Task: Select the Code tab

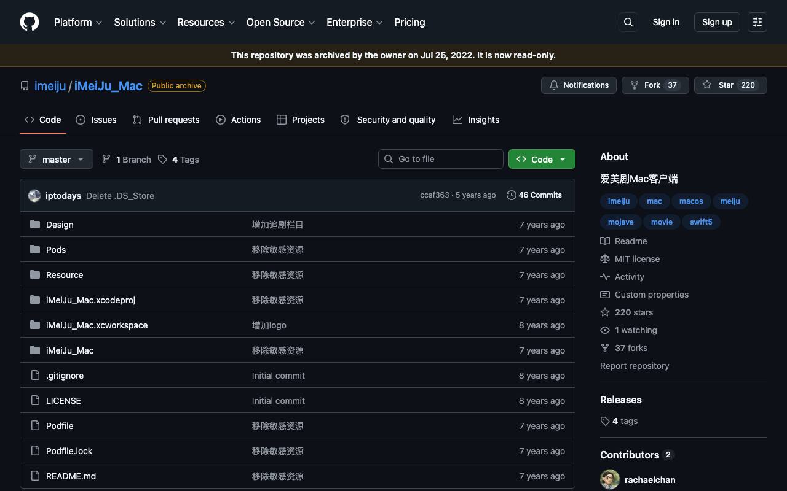Action: click(x=43, y=120)
